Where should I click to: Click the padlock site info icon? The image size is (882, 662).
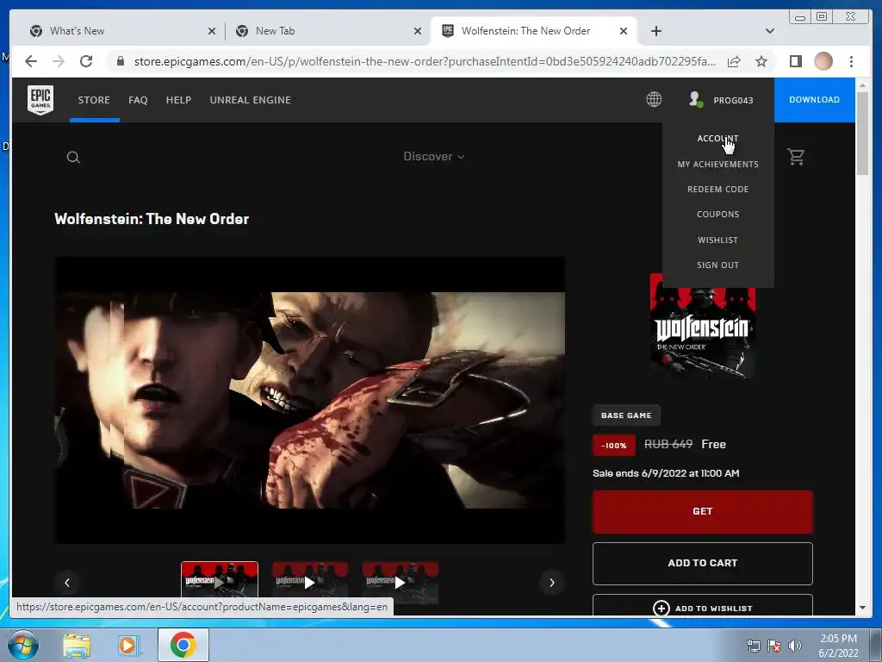tap(120, 61)
